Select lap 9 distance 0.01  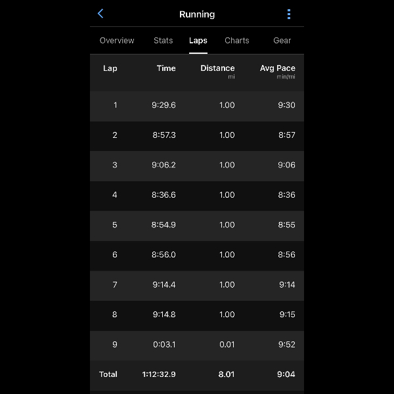point(227,344)
